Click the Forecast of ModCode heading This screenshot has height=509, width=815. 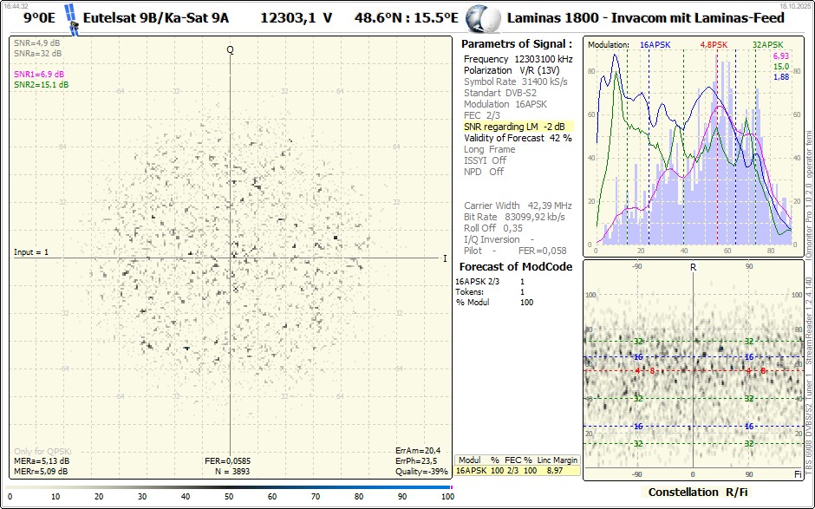pyautogui.click(x=516, y=267)
